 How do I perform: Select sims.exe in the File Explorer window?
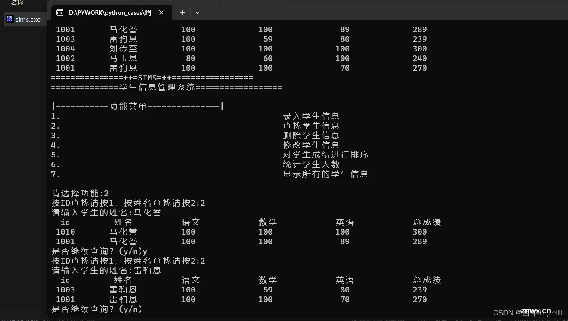[24, 19]
